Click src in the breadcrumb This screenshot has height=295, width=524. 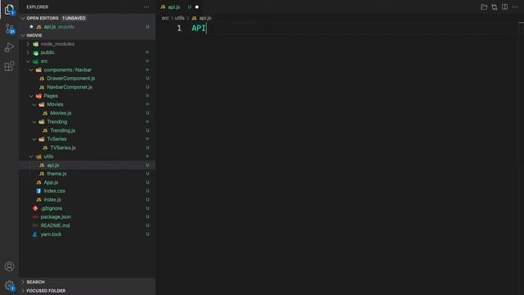(x=165, y=18)
